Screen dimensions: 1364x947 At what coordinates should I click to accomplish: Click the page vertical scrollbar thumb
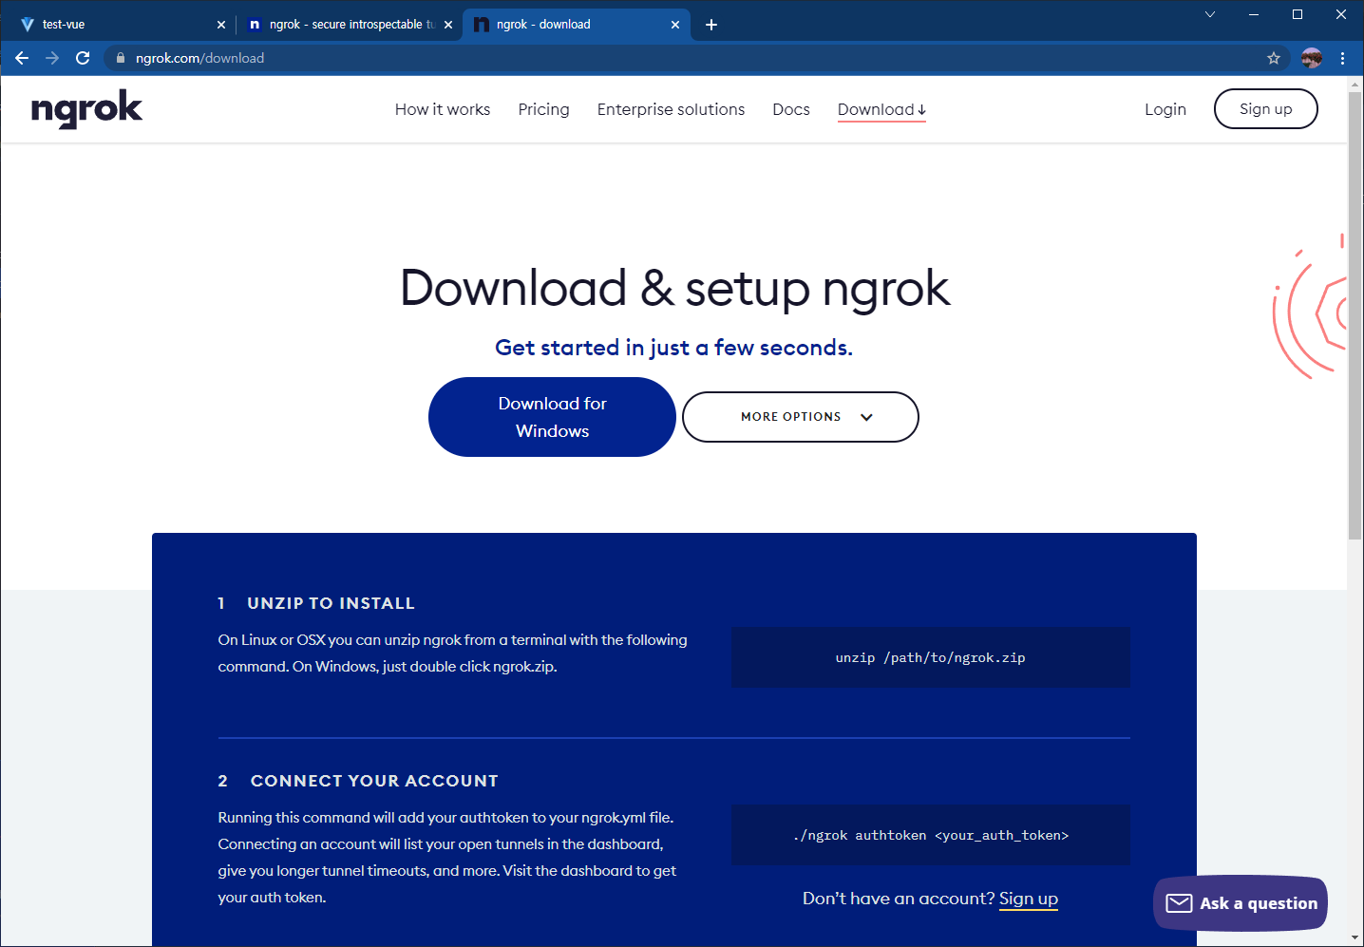1355,315
